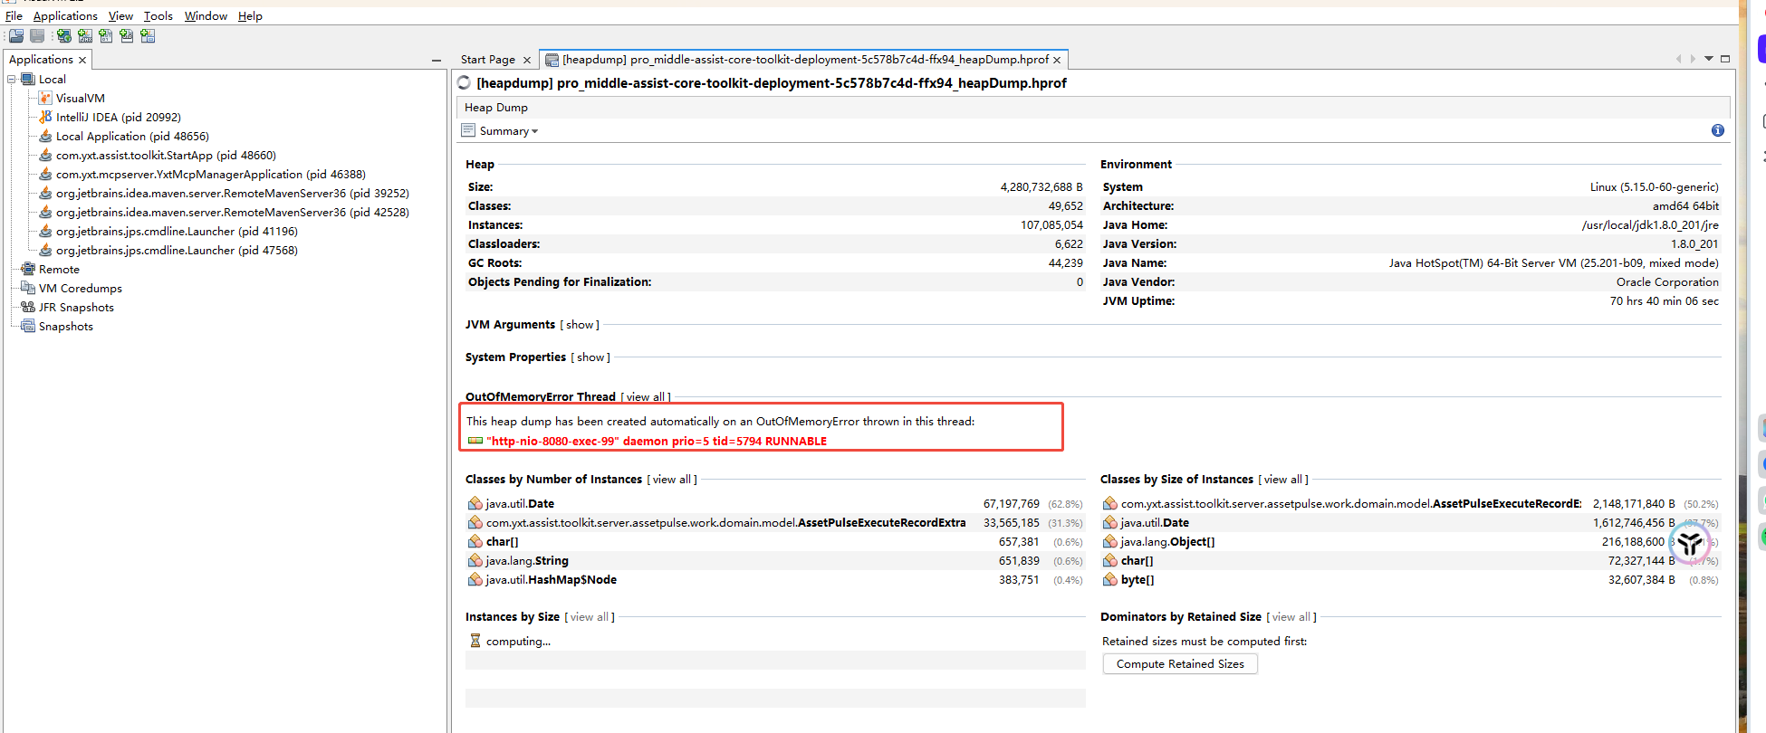Open the File menu
1766x733 pixels.
[x=14, y=16]
